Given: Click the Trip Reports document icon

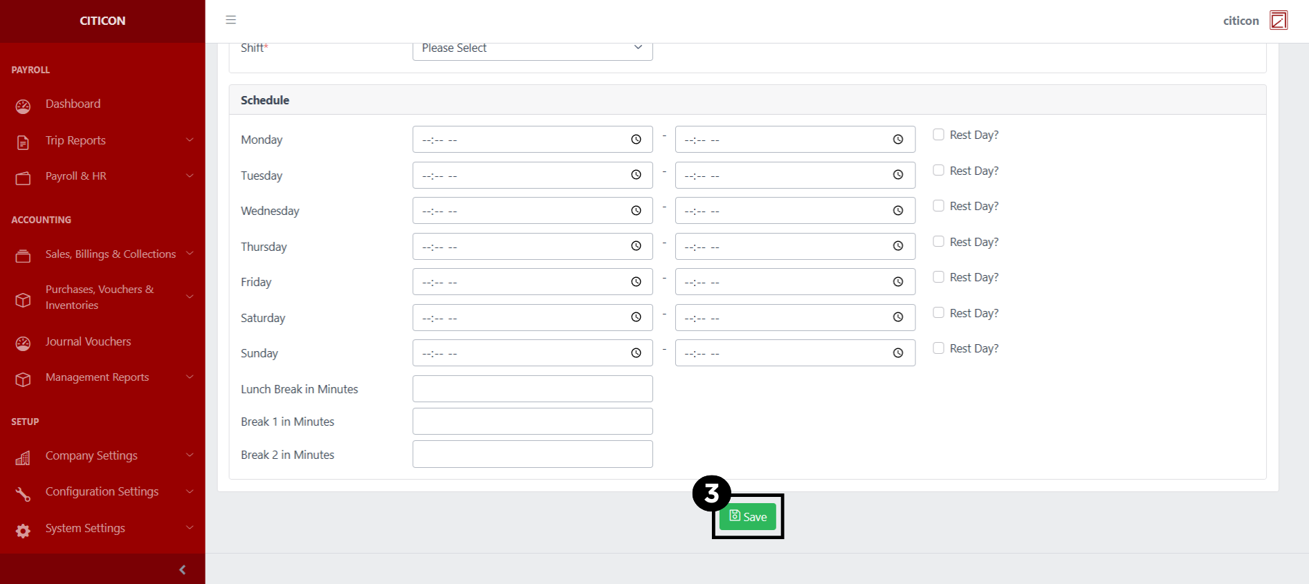Looking at the screenshot, I should [23, 142].
